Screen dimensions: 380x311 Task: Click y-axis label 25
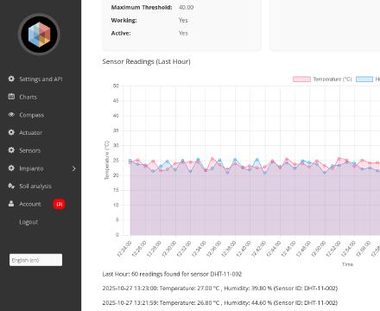click(x=116, y=161)
